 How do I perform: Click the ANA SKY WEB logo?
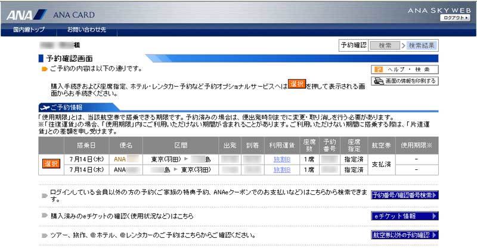[x=439, y=10]
